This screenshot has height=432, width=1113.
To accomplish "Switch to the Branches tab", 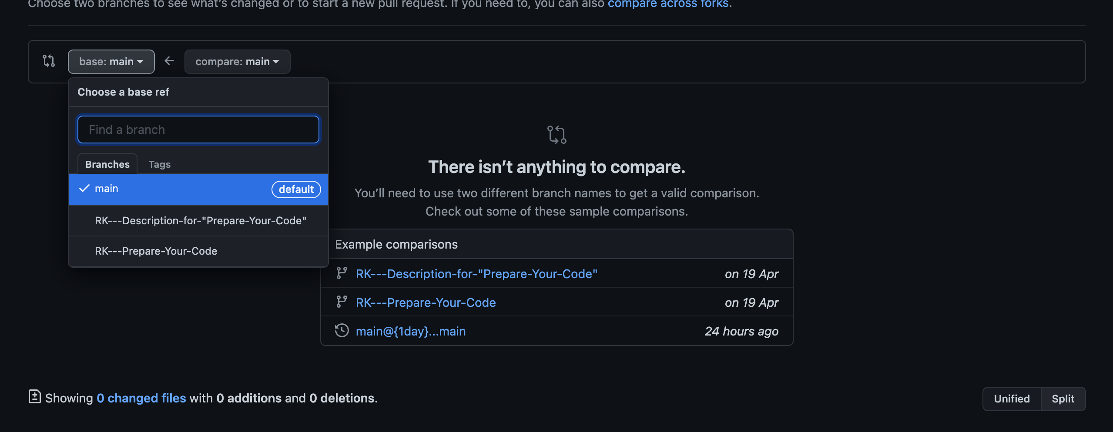I will [x=107, y=164].
